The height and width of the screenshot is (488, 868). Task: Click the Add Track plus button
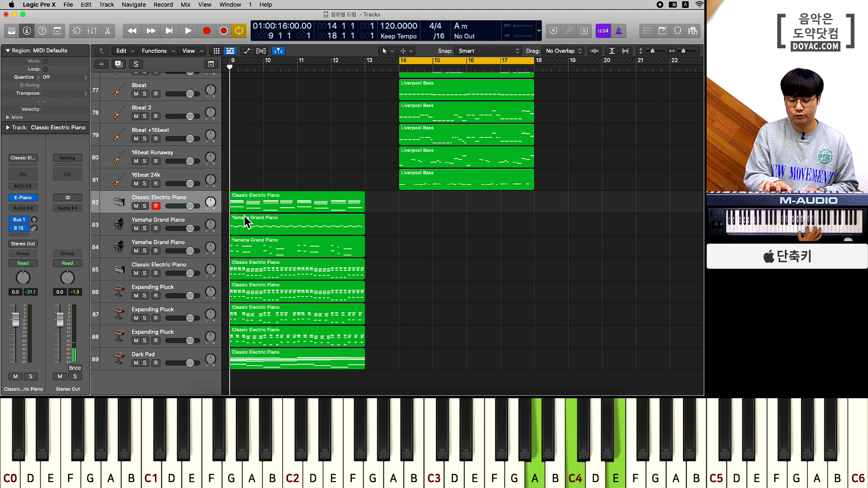tap(101, 64)
